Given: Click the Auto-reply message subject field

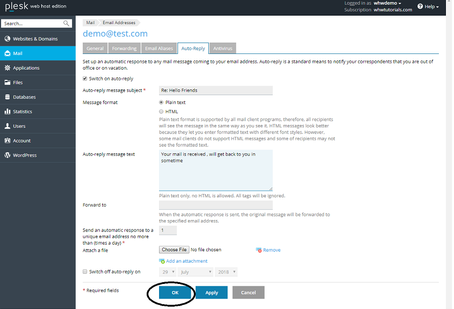Looking at the screenshot, I should coord(215,90).
